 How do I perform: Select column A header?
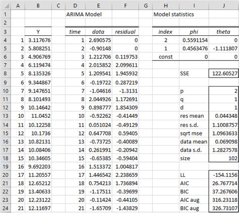click(18, 6)
